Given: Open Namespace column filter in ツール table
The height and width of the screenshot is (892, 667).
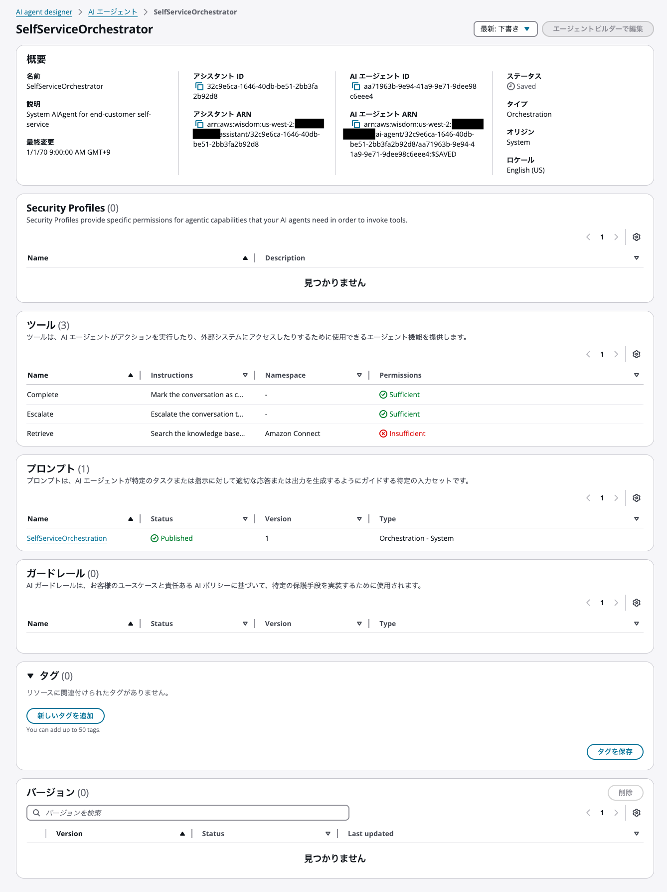Looking at the screenshot, I should [x=359, y=375].
